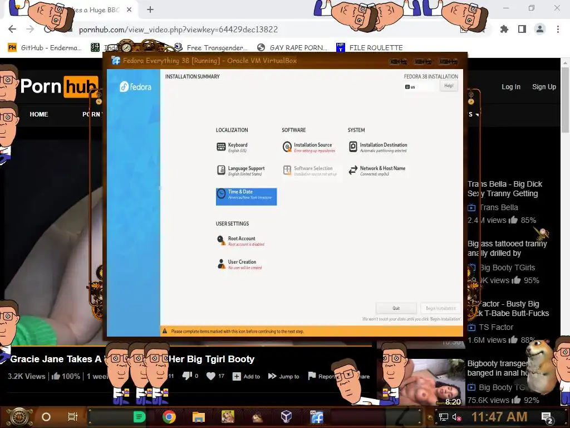Click the Cortana circle on taskbar
The width and height of the screenshot is (570, 428).
tap(46, 417)
